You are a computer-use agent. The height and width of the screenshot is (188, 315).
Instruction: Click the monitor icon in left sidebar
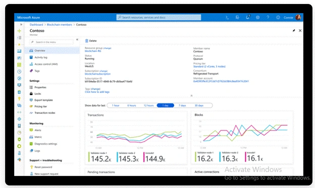[x=19, y=85]
